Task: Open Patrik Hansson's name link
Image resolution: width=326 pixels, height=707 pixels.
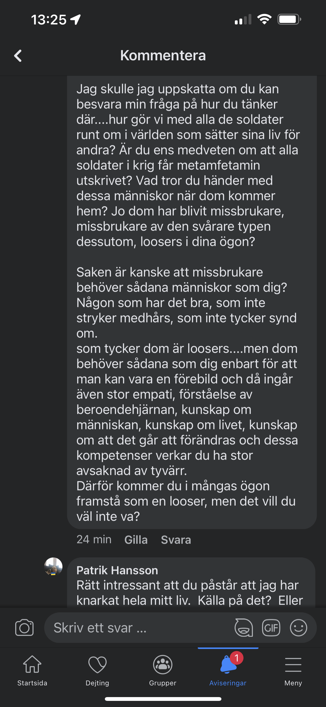Action: [x=117, y=570]
